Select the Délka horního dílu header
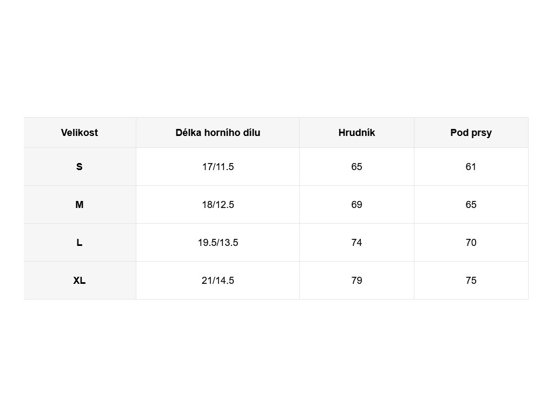This screenshot has height=416, width=554. pos(217,133)
